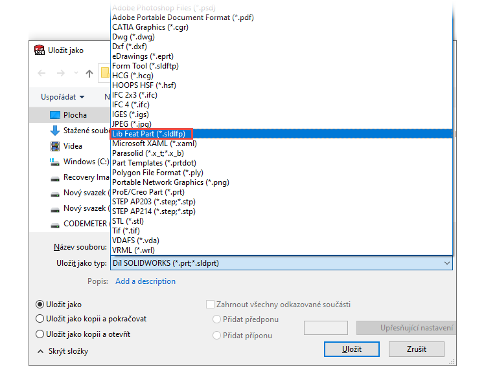Collapse the Uložit jako typ combo box
This screenshot has height=366, width=486.
pos(446,263)
